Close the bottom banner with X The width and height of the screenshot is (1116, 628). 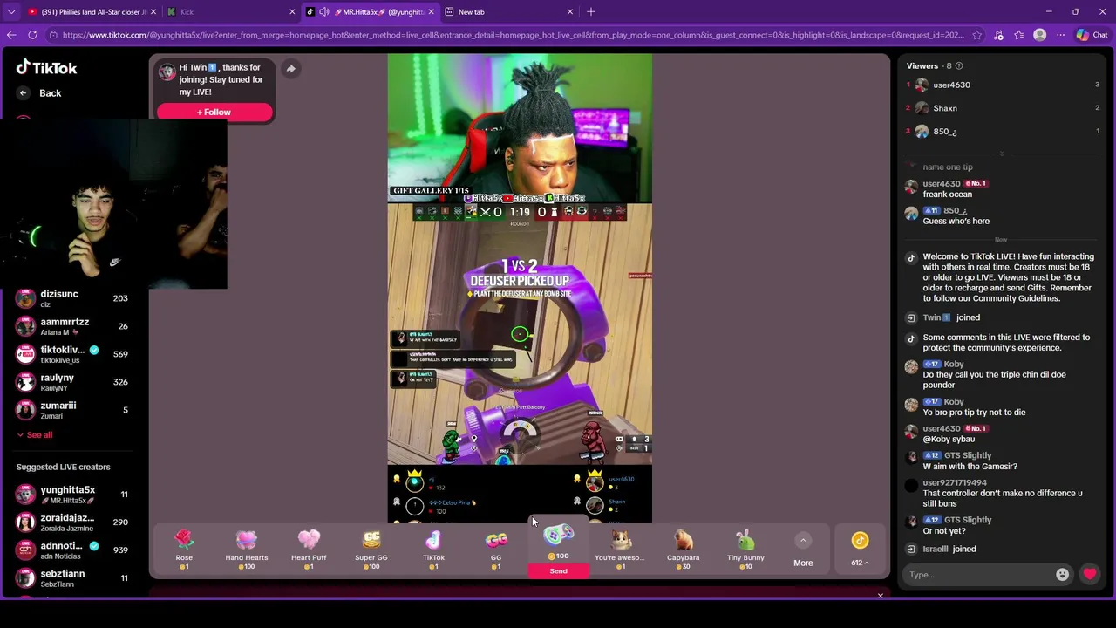coord(880,596)
